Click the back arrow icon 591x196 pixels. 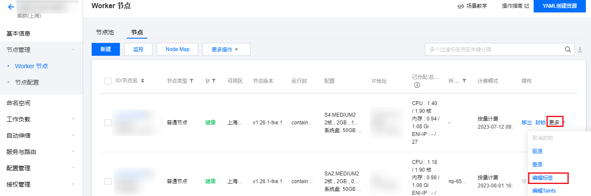[x=11, y=7]
